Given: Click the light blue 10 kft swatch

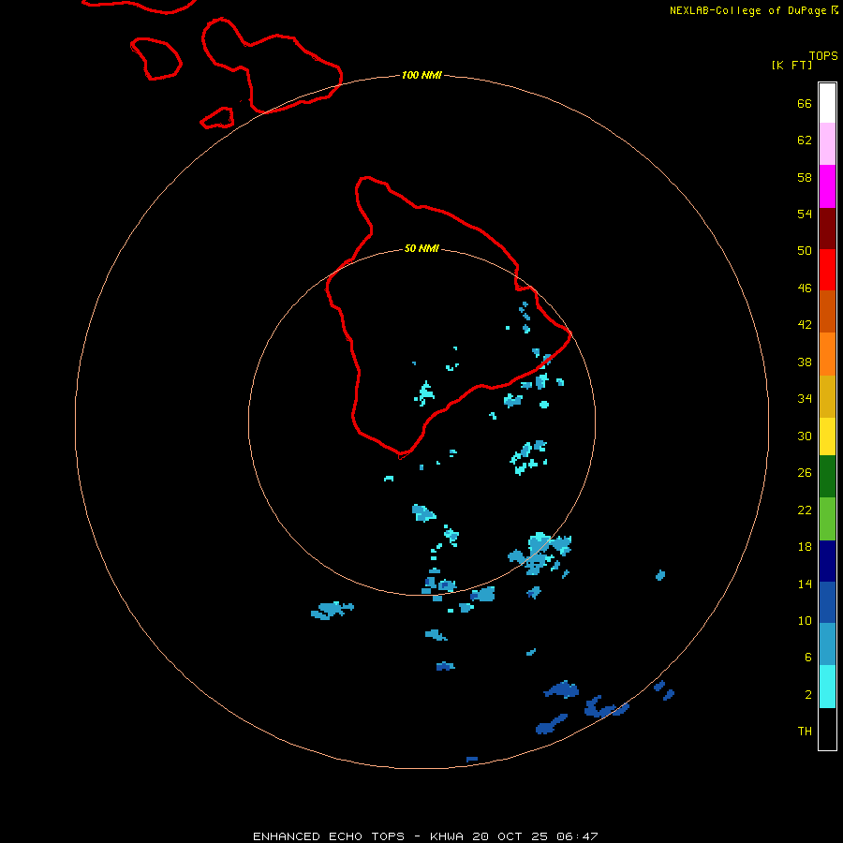Looking at the screenshot, I should (x=827, y=644).
